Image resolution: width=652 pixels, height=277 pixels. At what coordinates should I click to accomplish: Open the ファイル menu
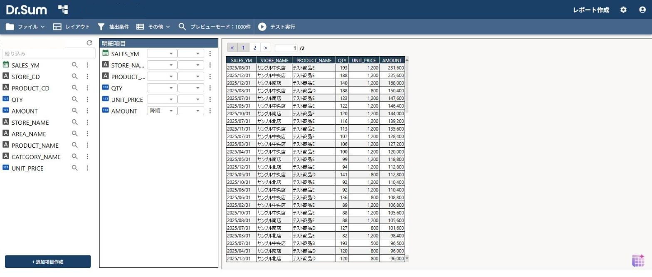pyautogui.click(x=25, y=27)
